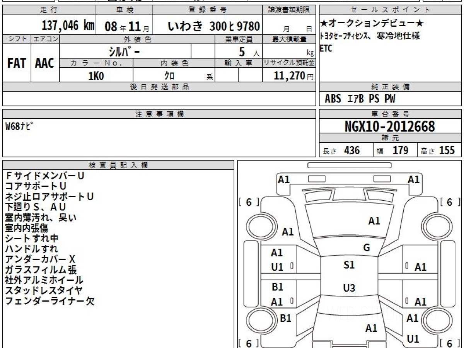
Task: Select seating capacity 5 人
Action: [x=249, y=52]
